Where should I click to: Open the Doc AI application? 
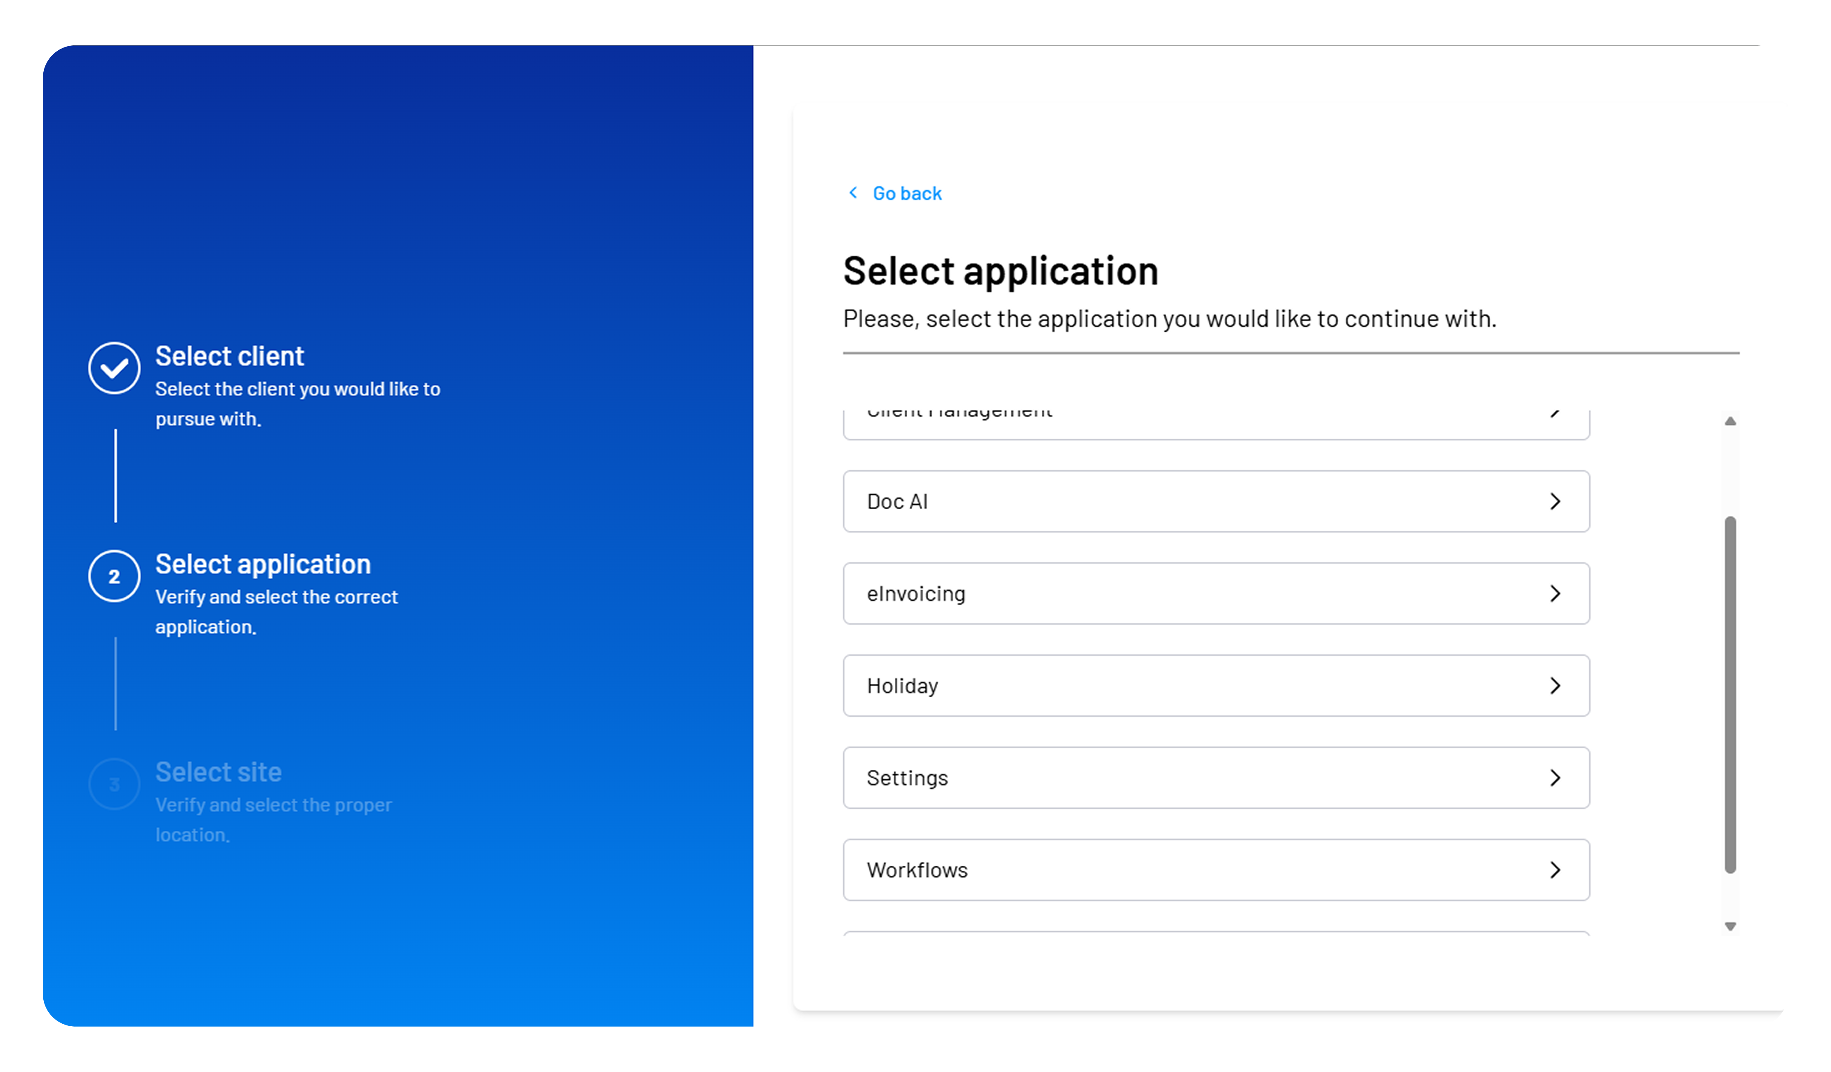[1216, 501]
